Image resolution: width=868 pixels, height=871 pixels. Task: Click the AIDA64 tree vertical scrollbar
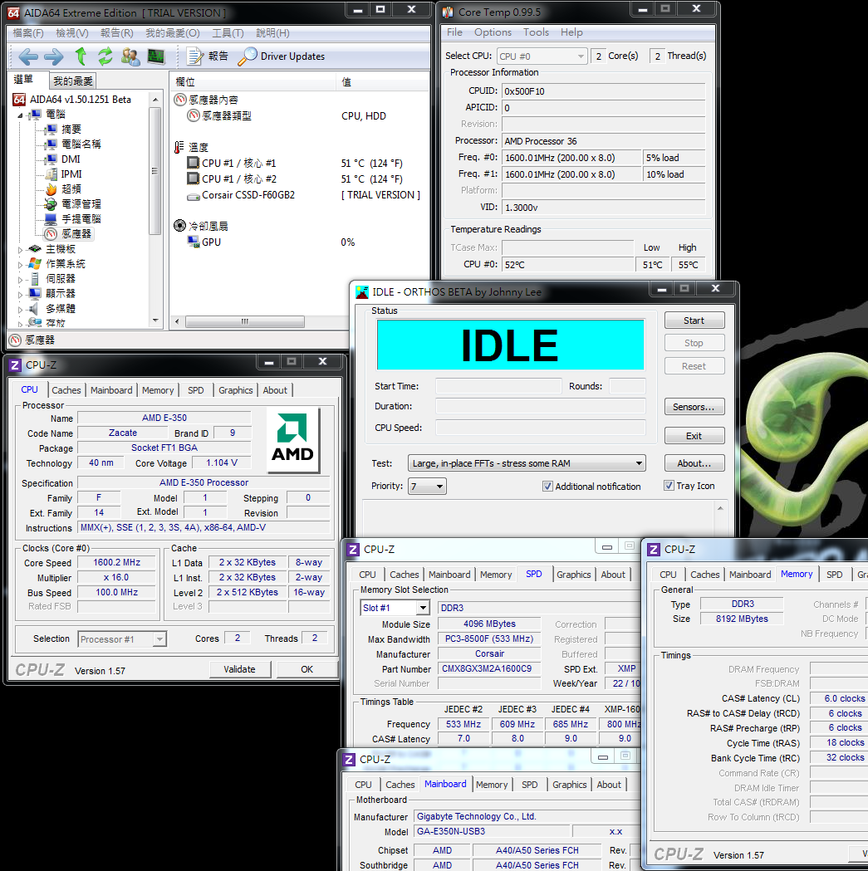pos(155,170)
